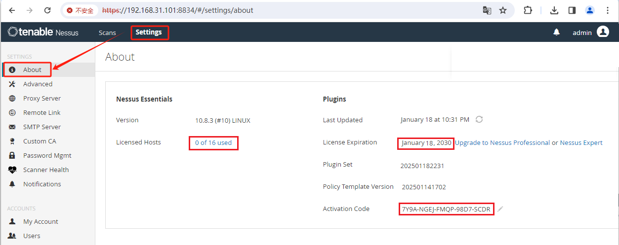The width and height of the screenshot is (619, 245).
Task: Click the browser forward arrow
Action: tap(30, 10)
